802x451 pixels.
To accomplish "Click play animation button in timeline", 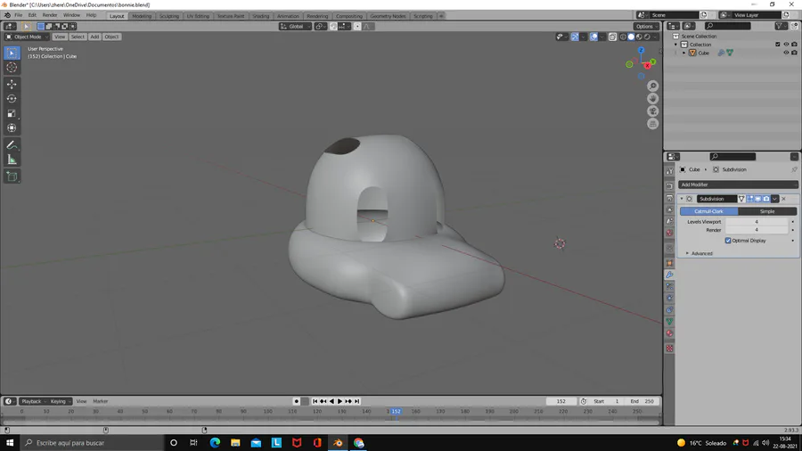I will pos(340,401).
